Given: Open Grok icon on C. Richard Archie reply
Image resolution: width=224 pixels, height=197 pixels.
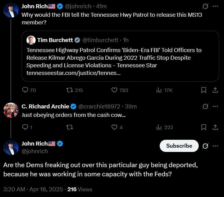Looking at the screenshot, I should [x=205, y=107].
